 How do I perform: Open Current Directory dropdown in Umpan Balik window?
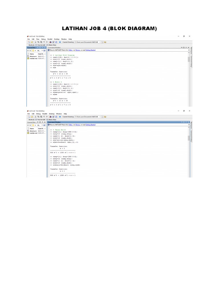click(100, 117)
